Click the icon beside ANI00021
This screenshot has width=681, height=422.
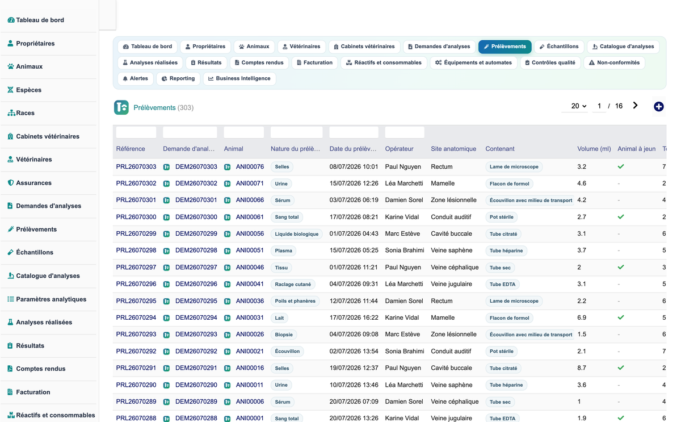[x=228, y=352]
